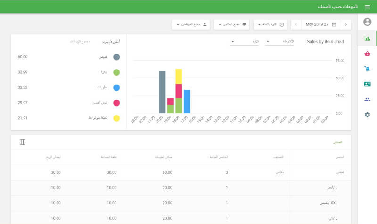
Task: Open the May 2019 27 date picker
Action: 320,24
